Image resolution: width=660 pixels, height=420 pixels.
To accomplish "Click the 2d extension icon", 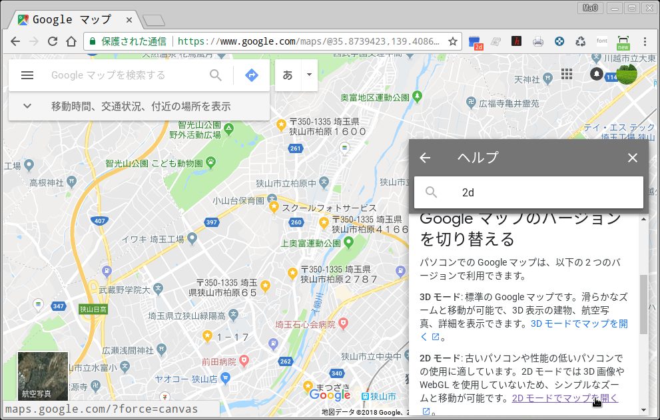I will 476,42.
